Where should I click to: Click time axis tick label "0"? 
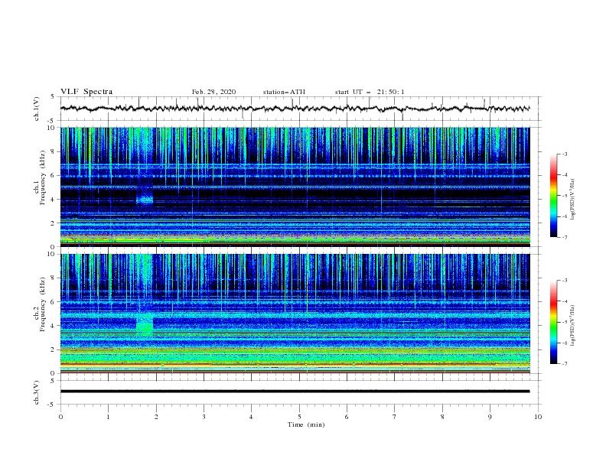coord(60,417)
